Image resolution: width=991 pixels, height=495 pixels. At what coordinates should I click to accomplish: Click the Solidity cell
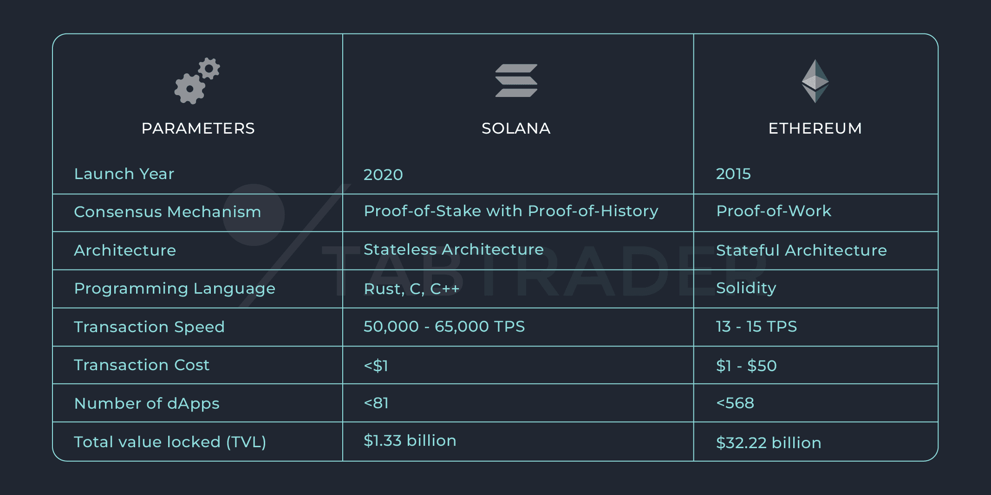[x=746, y=288]
